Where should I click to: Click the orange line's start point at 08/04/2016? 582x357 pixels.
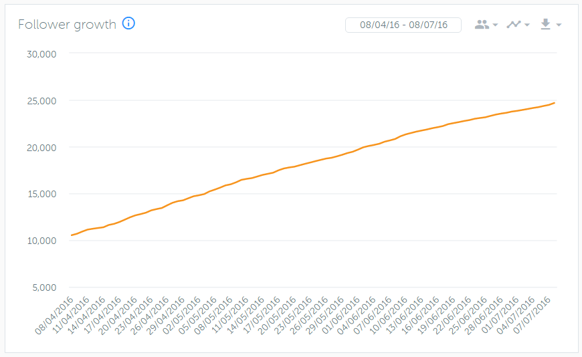72,235
